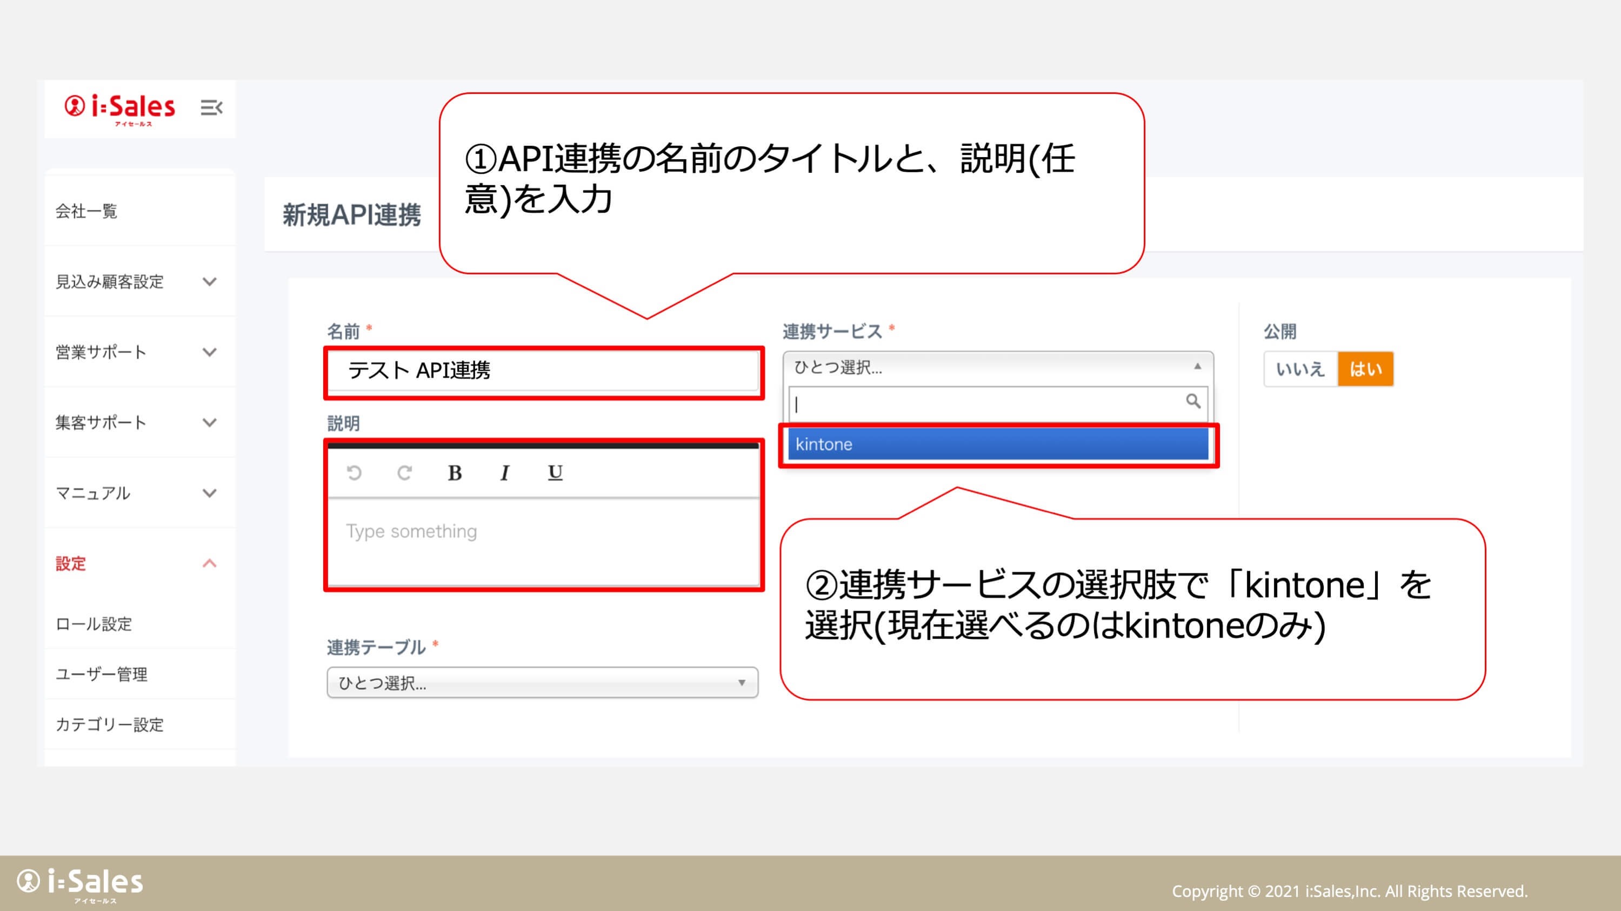Click the search magnifier in dropdown
This screenshot has height=911, width=1621.
click(1192, 401)
